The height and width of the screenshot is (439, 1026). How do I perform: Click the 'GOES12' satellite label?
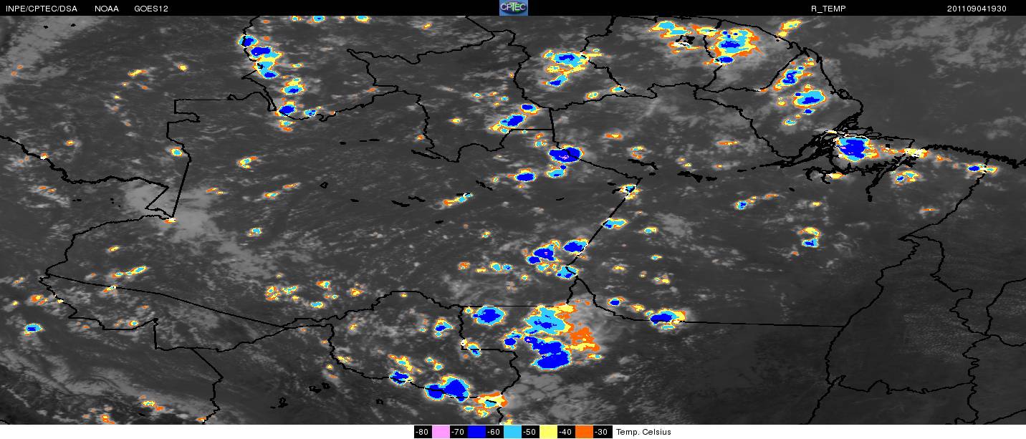[151, 9]
